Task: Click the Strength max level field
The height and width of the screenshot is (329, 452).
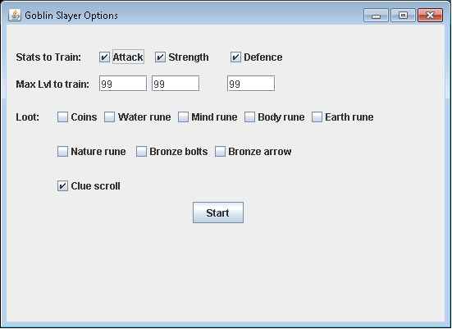Action: pyautogui.click(x=176, y=84)
